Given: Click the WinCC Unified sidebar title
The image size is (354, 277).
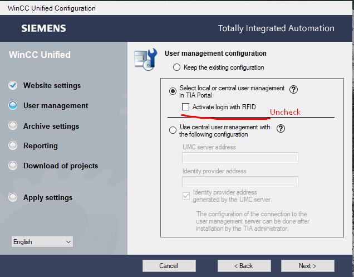Looking at the screenshot, I should click(x=40, y=55).
